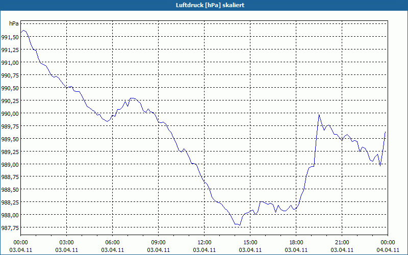Image resolution: width=408 pixels, height=255 pixels.
Task: Click the 18:00 time axis label
Action: point(296,243)
